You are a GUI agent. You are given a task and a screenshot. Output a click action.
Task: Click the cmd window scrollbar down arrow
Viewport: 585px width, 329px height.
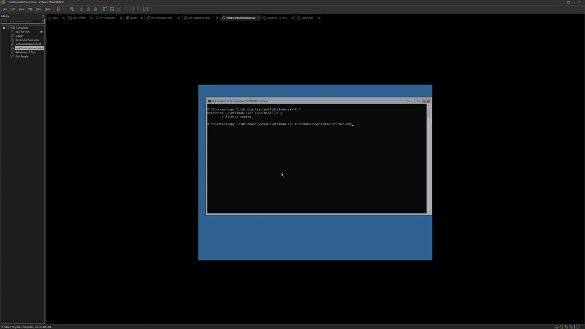[x=428, y=211]
